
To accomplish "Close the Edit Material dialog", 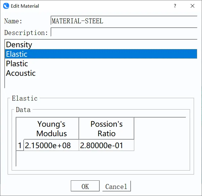I will click(x=192, y=6).
